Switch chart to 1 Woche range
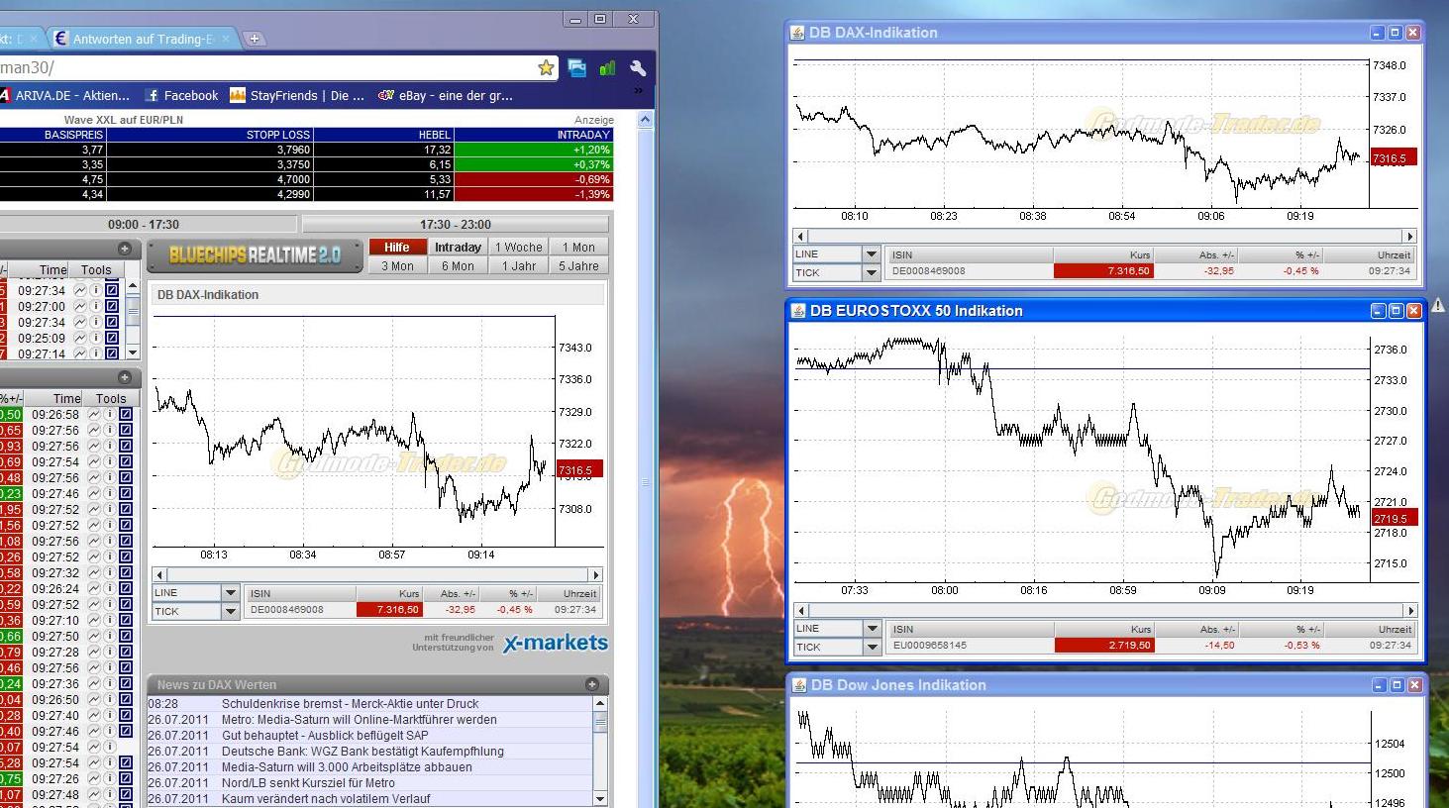This screenshot has height=808, width=1449. (x=519, y=248)
